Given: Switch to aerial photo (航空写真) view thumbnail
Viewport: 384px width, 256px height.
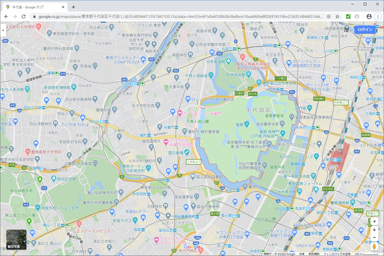Looking at the screenshot, I should (x=17, y=240).
